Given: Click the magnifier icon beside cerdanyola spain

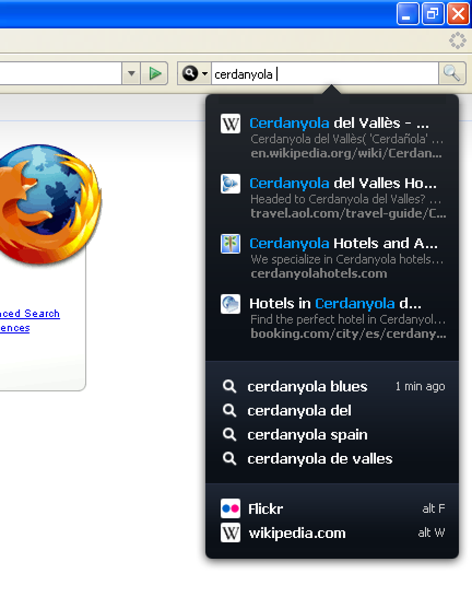Looking at the screenshot, I should [230, 434].
